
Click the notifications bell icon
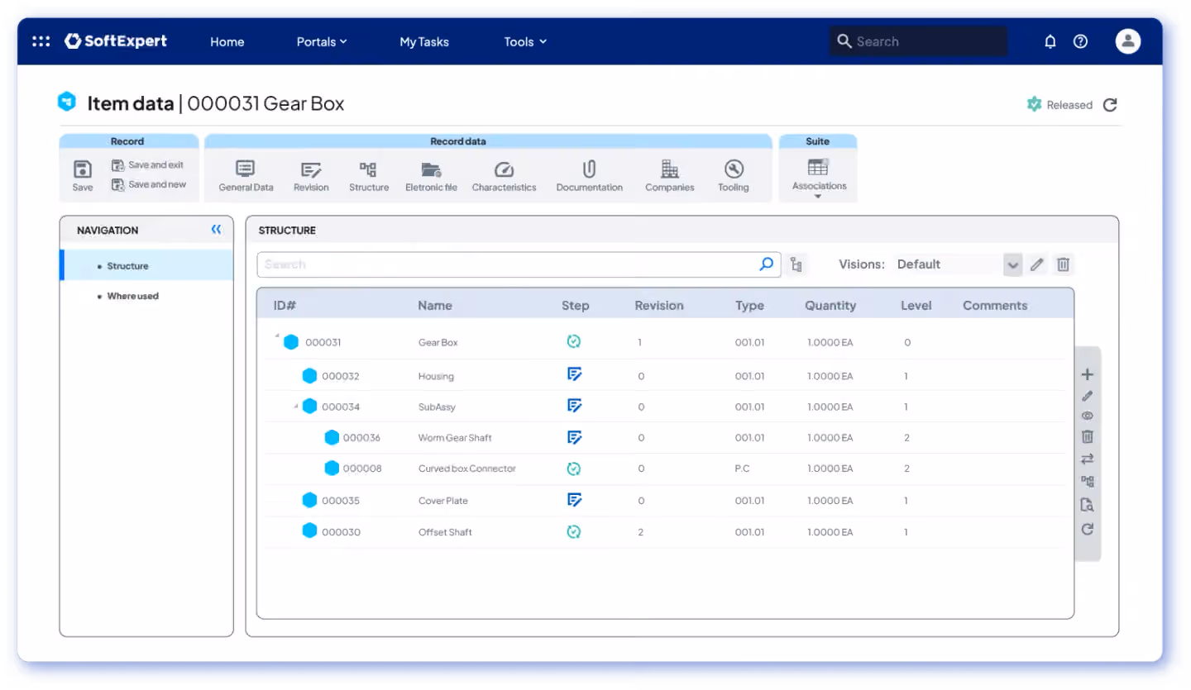1050,41
